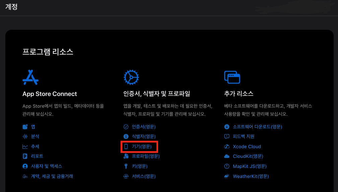Click the info icon beside 식별자(영문)
Image resolution: width=338 pixels, height=192 pixels.
tap(126, 136)
